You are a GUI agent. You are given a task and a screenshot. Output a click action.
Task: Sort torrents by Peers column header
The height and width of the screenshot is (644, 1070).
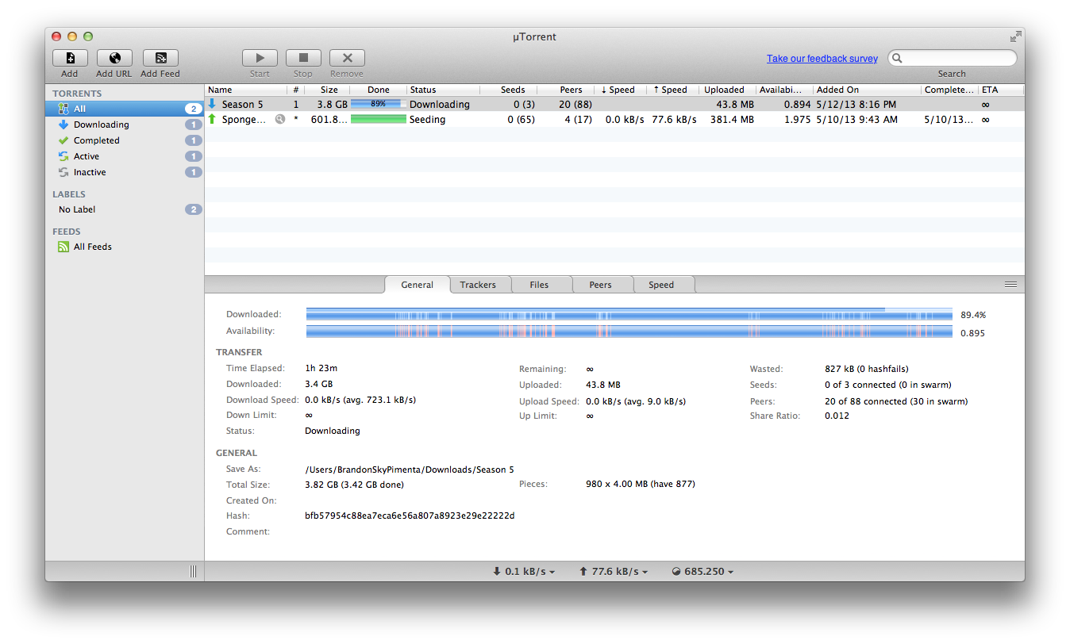pos(565,90)
